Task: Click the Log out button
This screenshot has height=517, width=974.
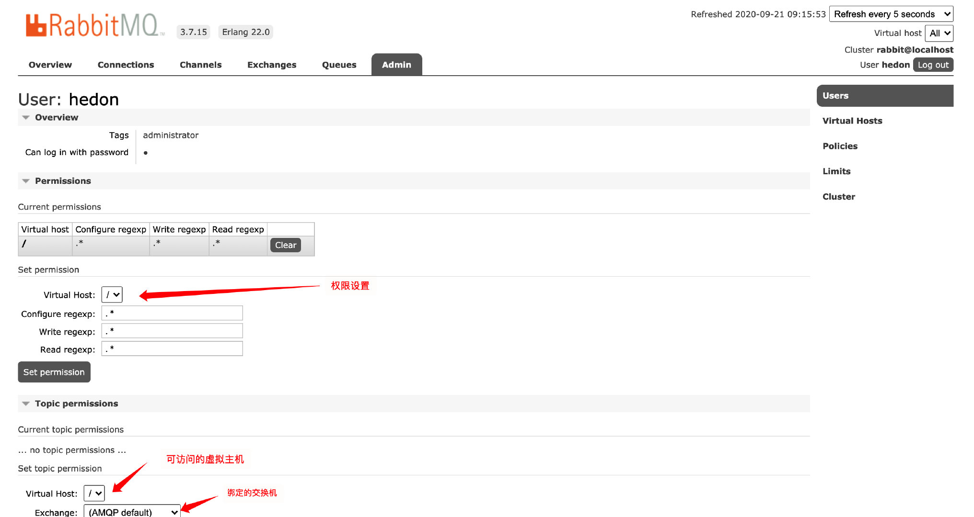Action: 933,65
